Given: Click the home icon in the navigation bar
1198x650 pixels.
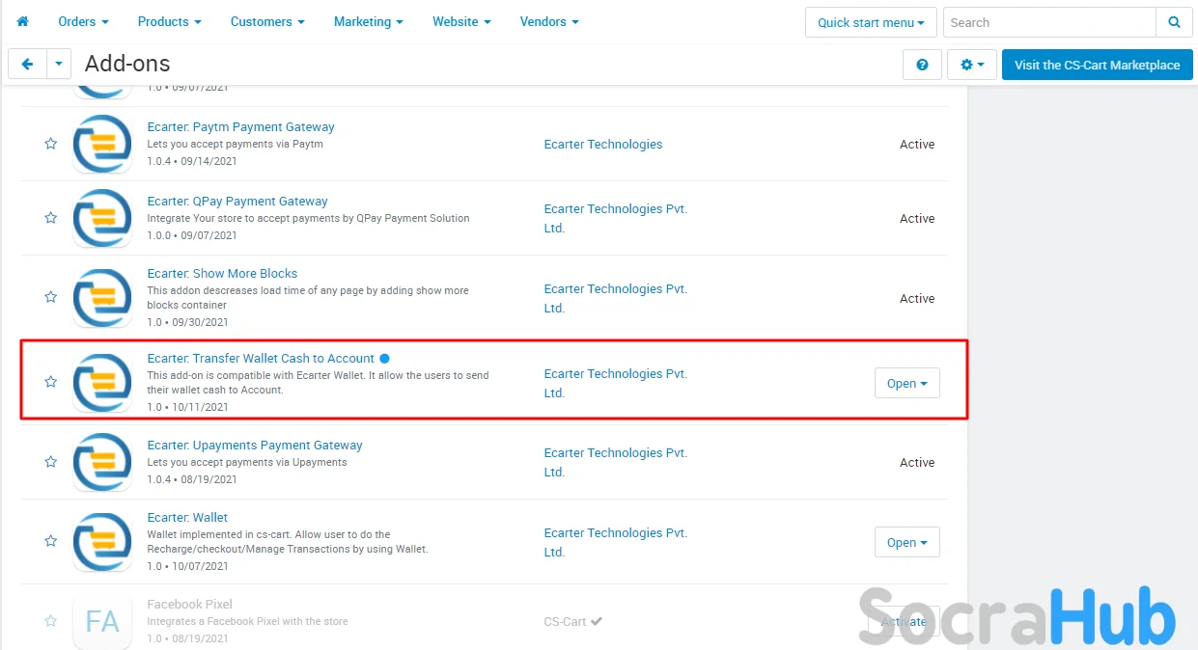Looking at the screenshot, I should click(23, 21).
